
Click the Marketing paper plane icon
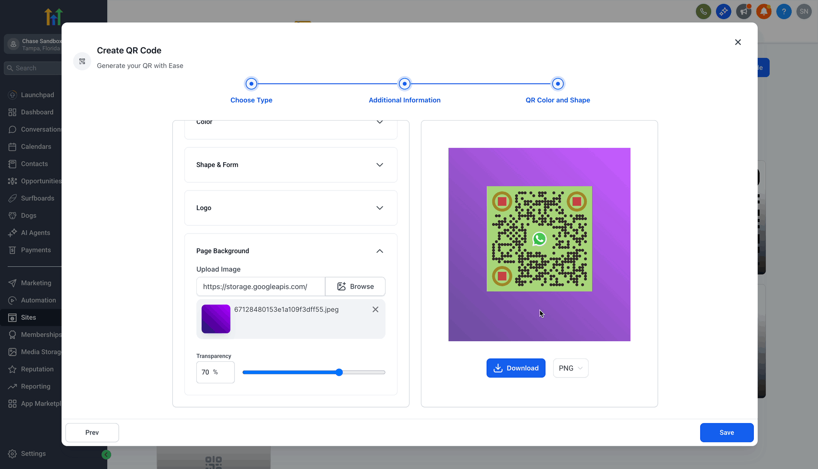pyautogui.click(x=12, y=283)
